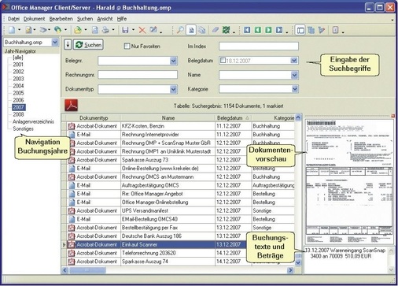Screen dimensions: 398x286
Task: Open the dropdown arrow next to printer icon
Action: coord(113,30)
